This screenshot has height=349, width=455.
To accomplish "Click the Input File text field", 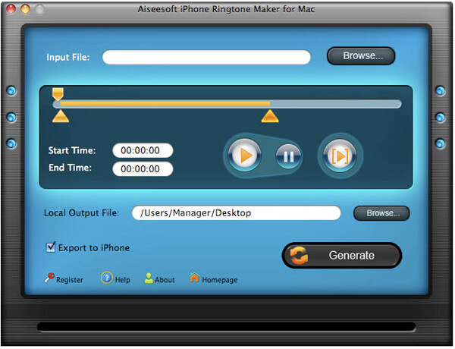I will 206,57.
